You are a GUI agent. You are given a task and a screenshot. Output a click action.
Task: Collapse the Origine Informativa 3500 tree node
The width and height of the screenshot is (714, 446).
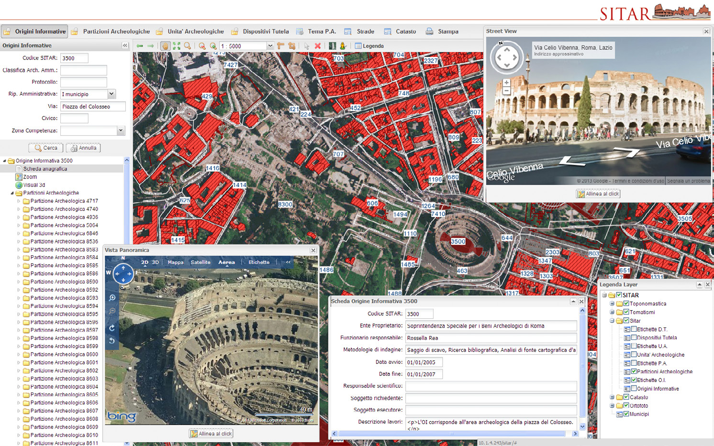pos(5,161)
